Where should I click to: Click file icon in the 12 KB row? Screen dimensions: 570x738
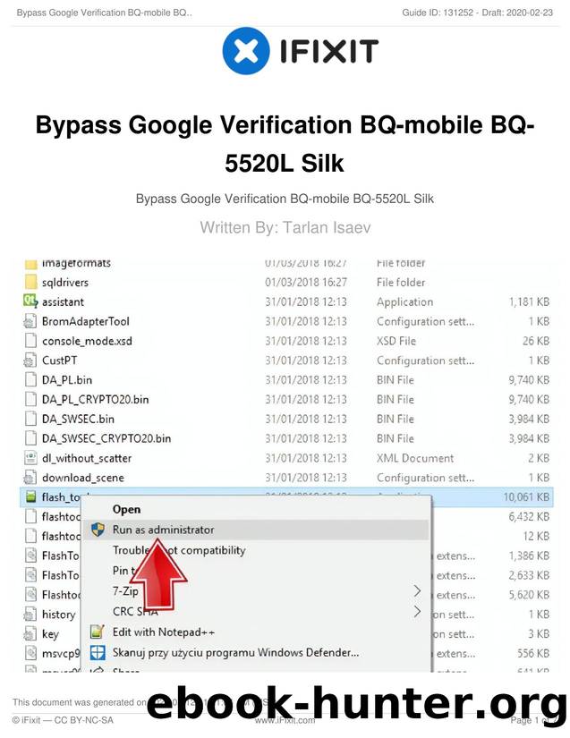[30, 536]
